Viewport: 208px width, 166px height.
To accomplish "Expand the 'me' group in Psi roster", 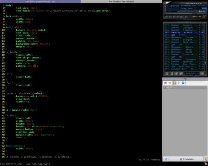I will point(167,88).
